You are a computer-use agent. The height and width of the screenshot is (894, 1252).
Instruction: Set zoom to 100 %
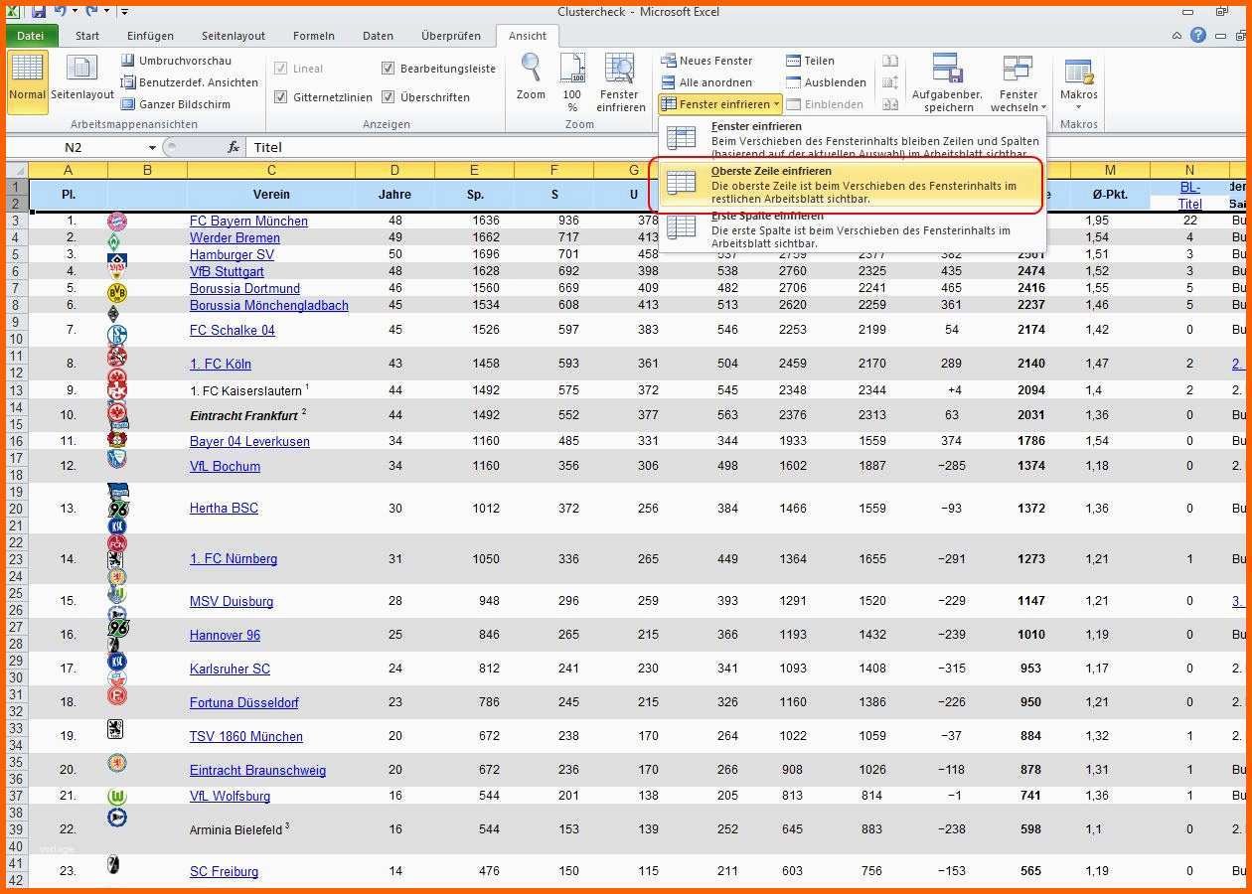[572, 81]
